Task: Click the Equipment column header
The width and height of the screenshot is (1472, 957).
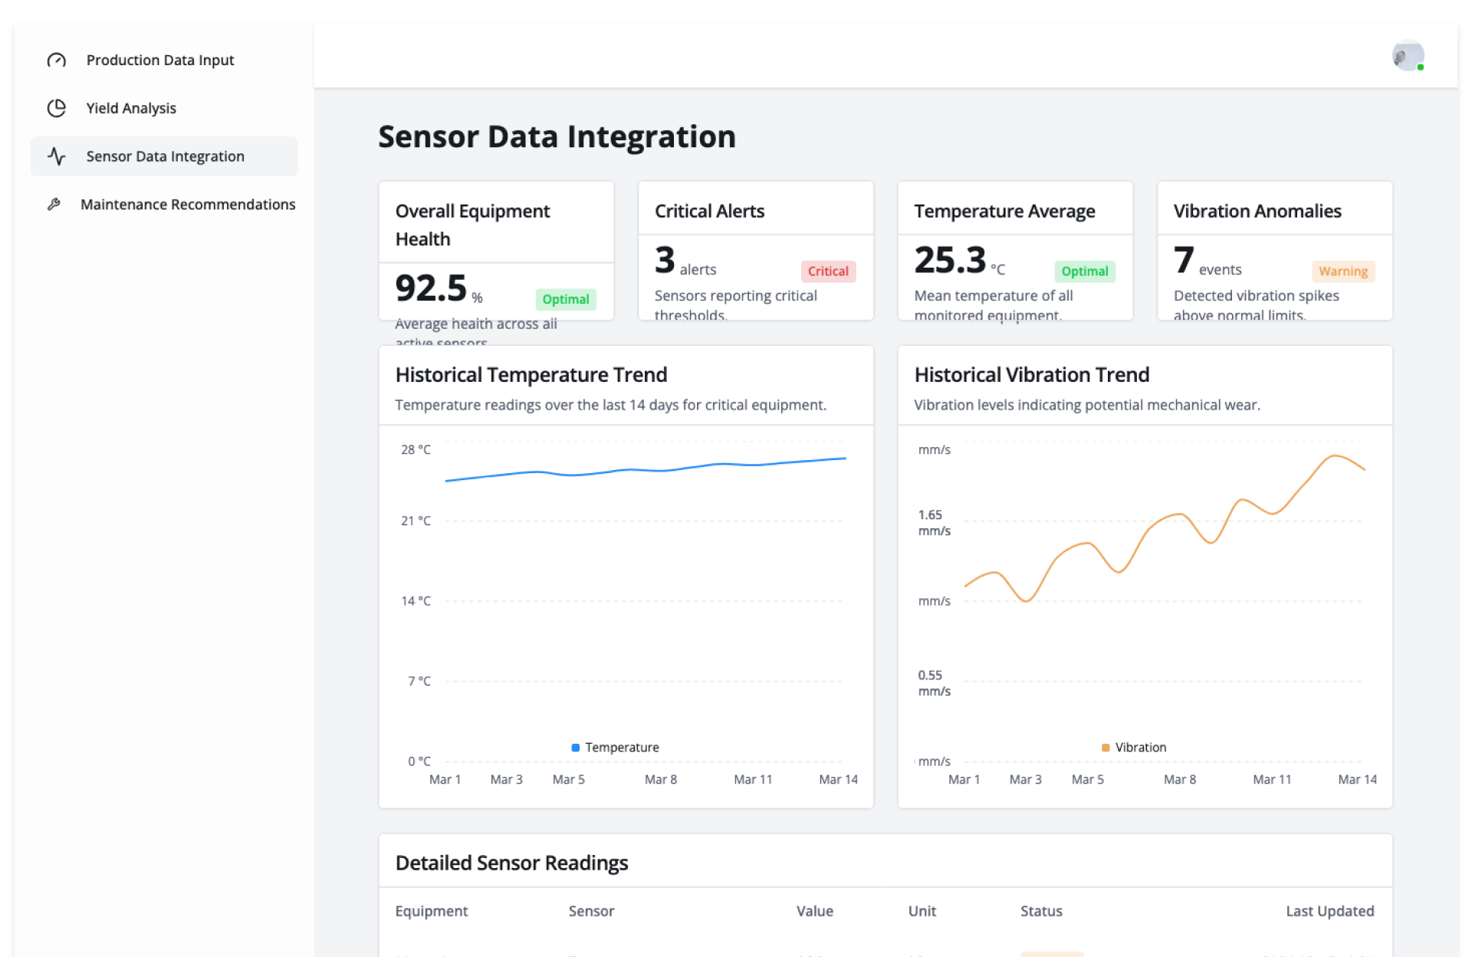Action: 432,911
